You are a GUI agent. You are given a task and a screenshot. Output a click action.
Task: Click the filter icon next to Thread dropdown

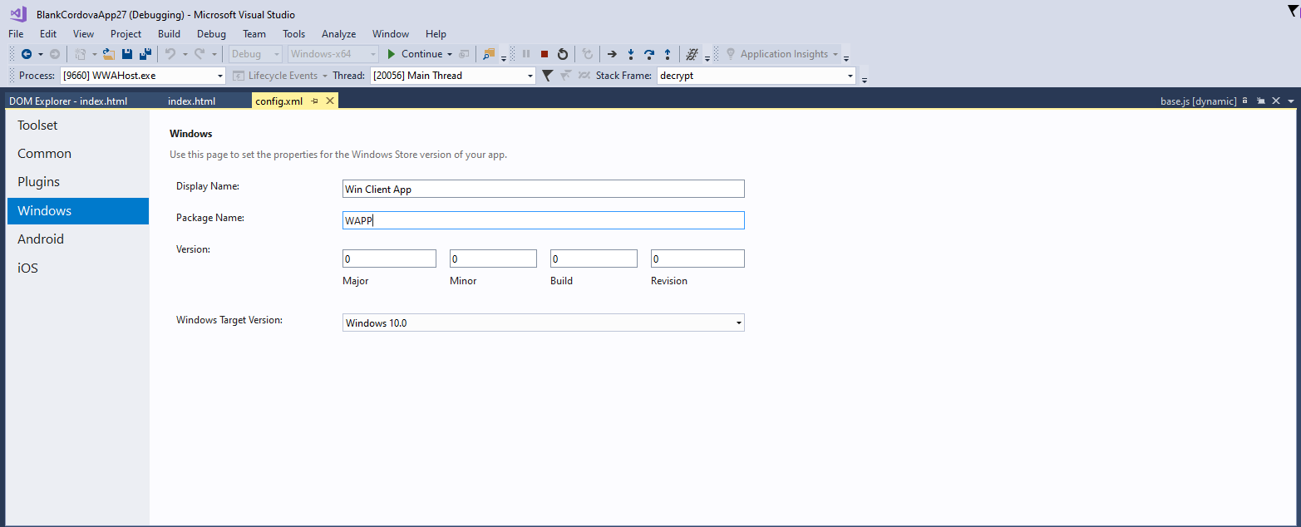tap(546, 75)
